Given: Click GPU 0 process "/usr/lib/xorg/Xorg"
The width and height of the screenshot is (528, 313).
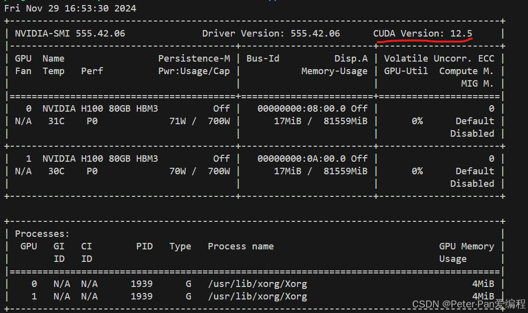Looking at the screenshot, I should pos(257,284).
